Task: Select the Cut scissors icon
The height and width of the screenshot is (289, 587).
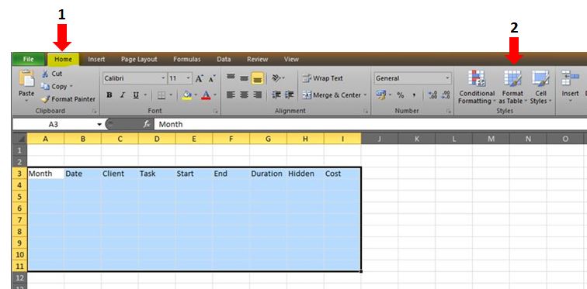Action: pyautogui.click(x=45, y=74)
